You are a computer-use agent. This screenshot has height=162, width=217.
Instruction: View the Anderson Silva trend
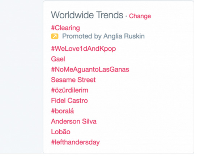click(74, 121)
